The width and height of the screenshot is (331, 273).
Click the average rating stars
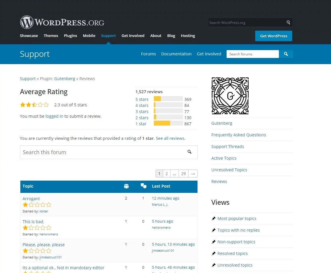34,105
